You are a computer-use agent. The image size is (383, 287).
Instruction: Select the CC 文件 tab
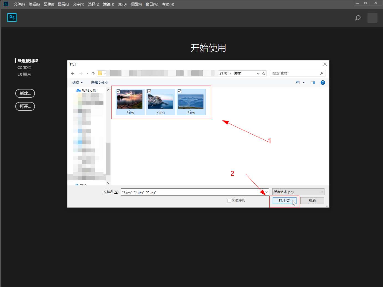pos(24,67)
